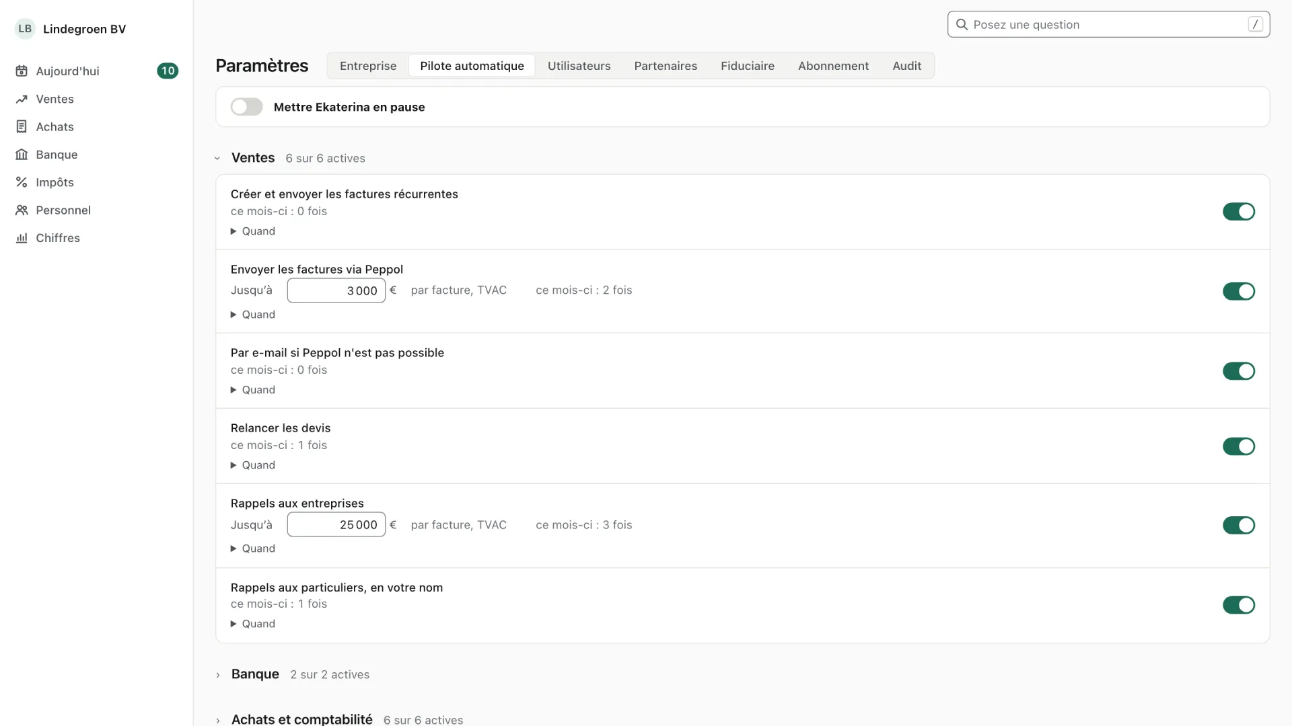
Task: Select the Pilote automatique tab
Action: tap(472, 66)
